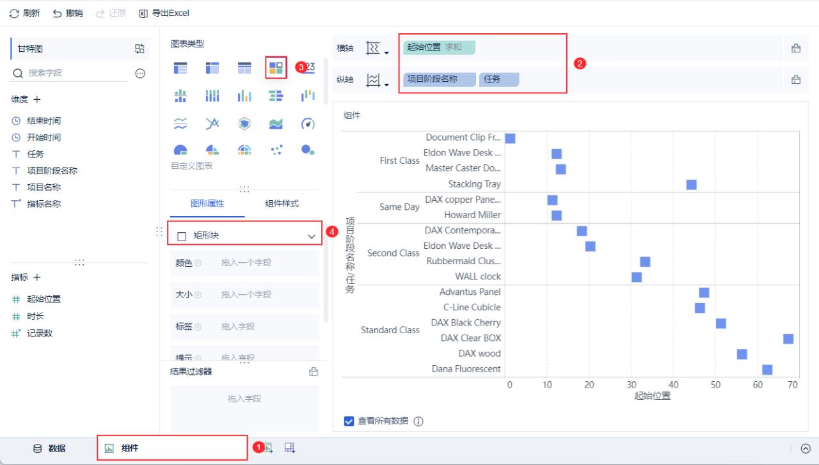This screenshot has width=819, height=465.
Task: Switch to the 组件样式 tab
Action: pos(282,203)
